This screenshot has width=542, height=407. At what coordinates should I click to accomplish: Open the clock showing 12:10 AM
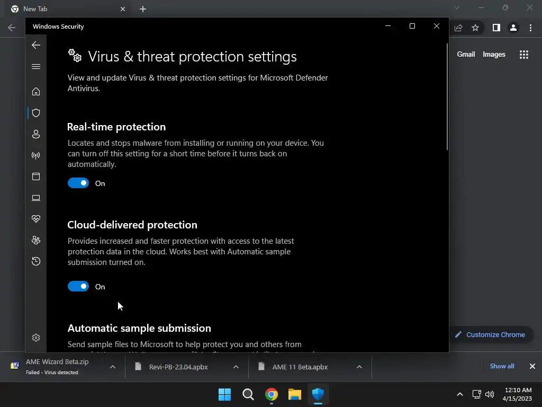tap(517, 394)
